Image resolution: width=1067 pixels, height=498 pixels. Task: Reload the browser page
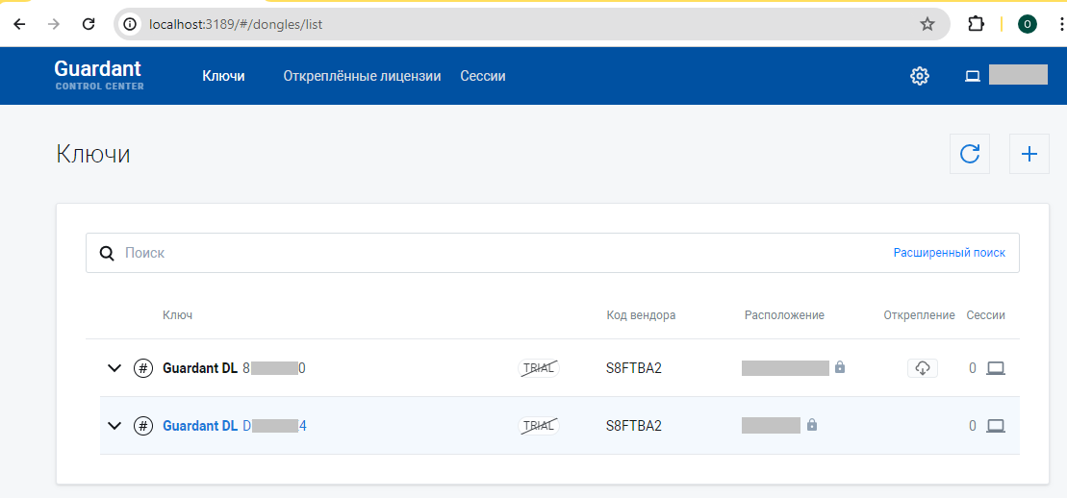click(88, 24)
